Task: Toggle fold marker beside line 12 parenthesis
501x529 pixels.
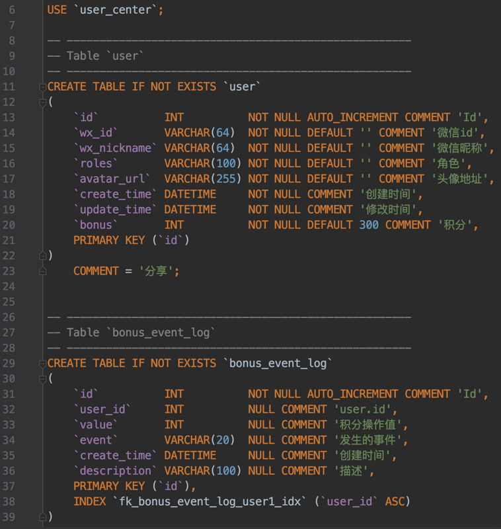Action: tap(42, 102)
